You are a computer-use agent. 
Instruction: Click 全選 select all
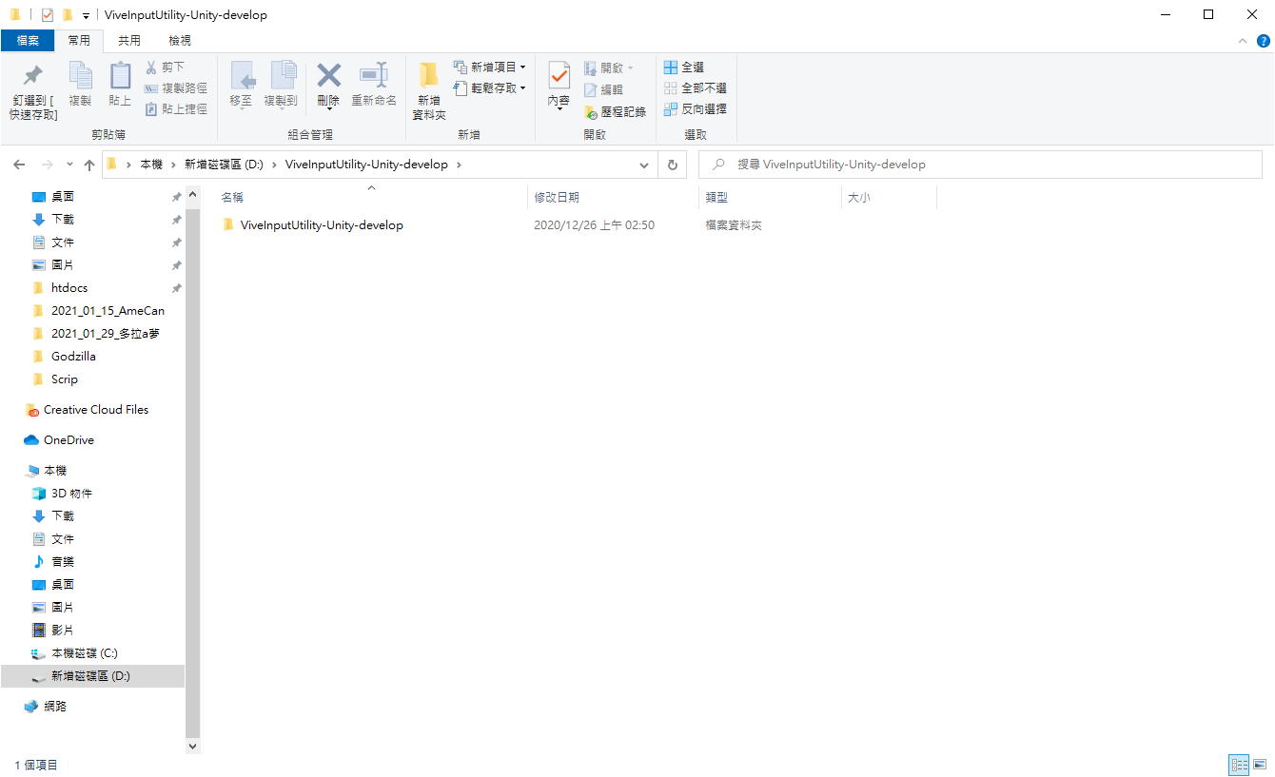click(x=684, y=68)
